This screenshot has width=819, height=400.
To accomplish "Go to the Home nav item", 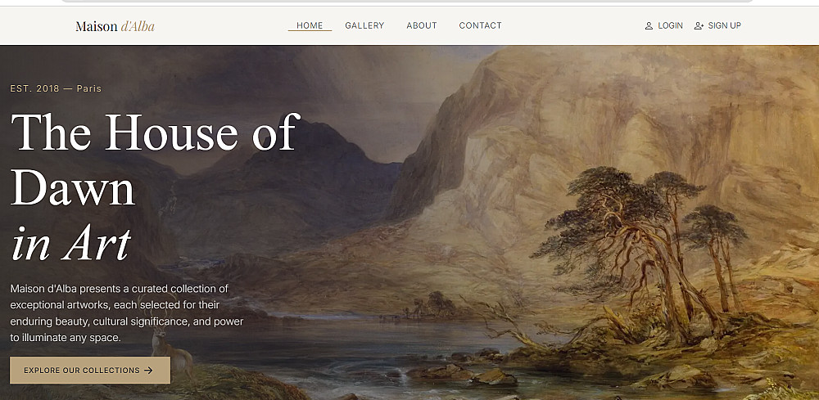I will (x=310, y=25).
